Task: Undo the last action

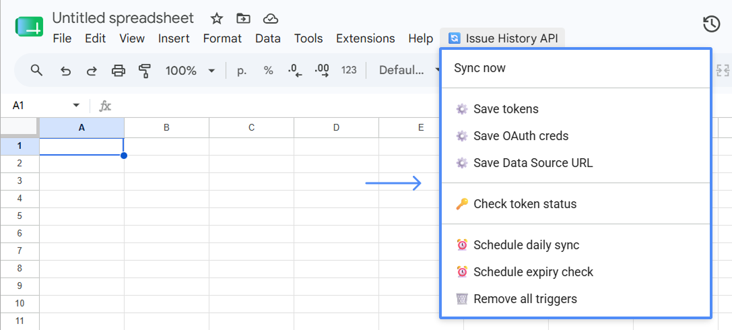Action: pyautogui.click(x=66, y=71)
